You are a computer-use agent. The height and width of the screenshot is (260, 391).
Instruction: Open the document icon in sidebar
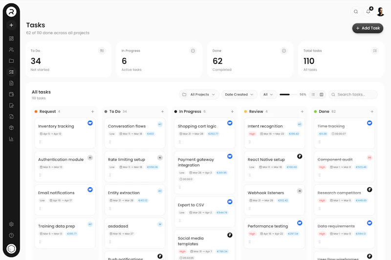point(11,83)
